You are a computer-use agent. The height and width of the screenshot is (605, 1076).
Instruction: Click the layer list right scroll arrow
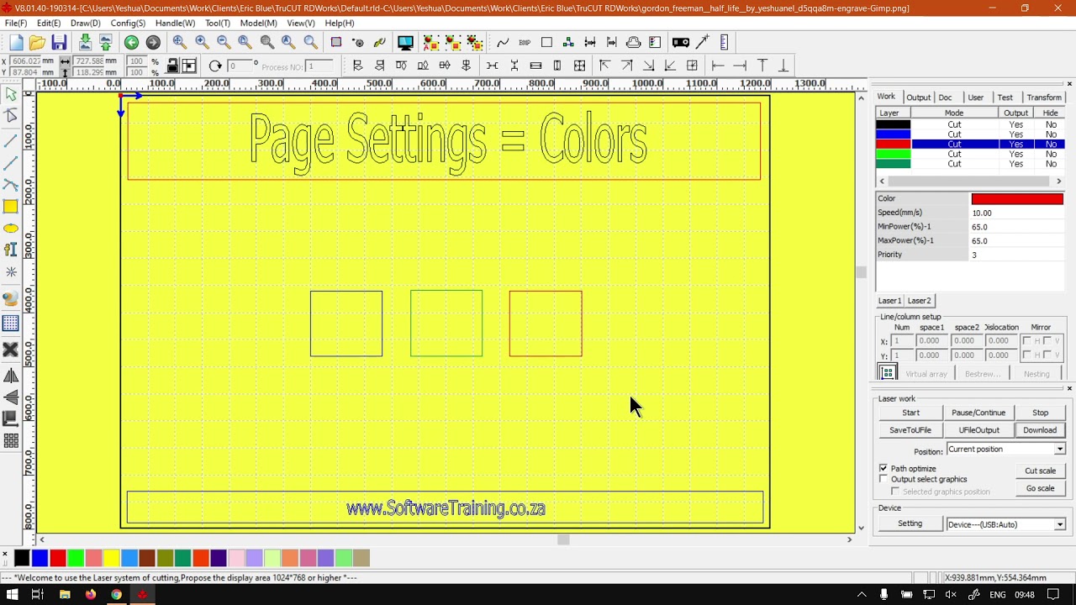[x=1058, y=181]
